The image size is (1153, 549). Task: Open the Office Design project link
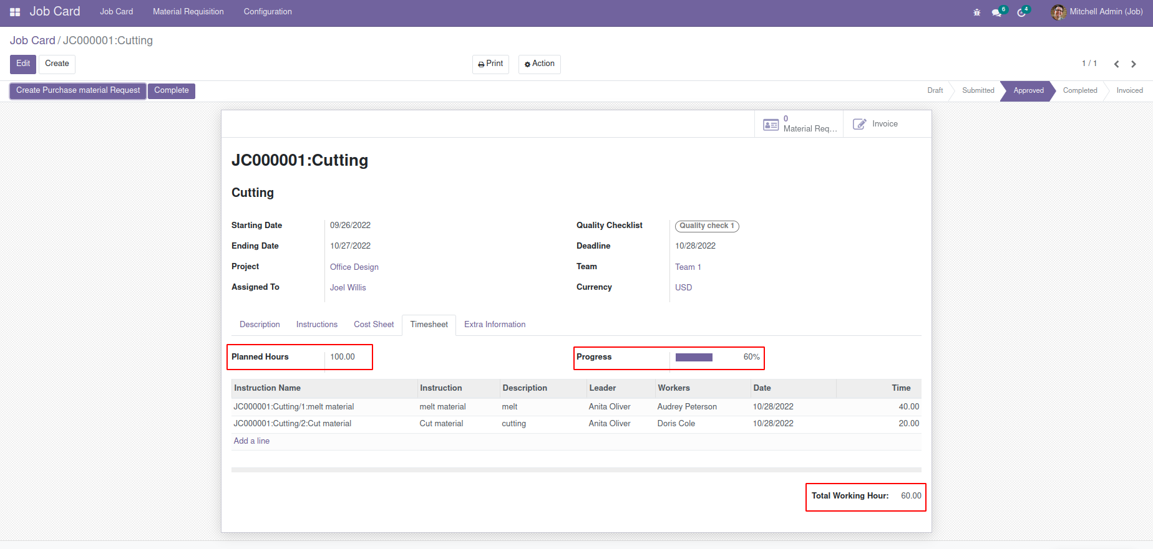click(x=354, y=267)
